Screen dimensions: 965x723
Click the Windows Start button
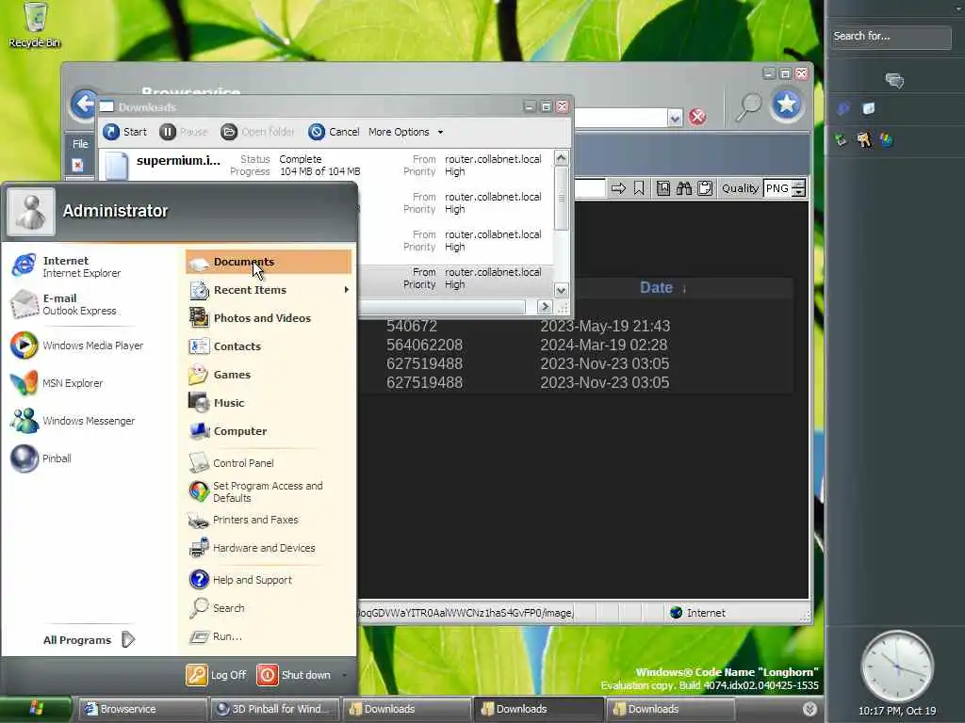(x=37, y=709)
